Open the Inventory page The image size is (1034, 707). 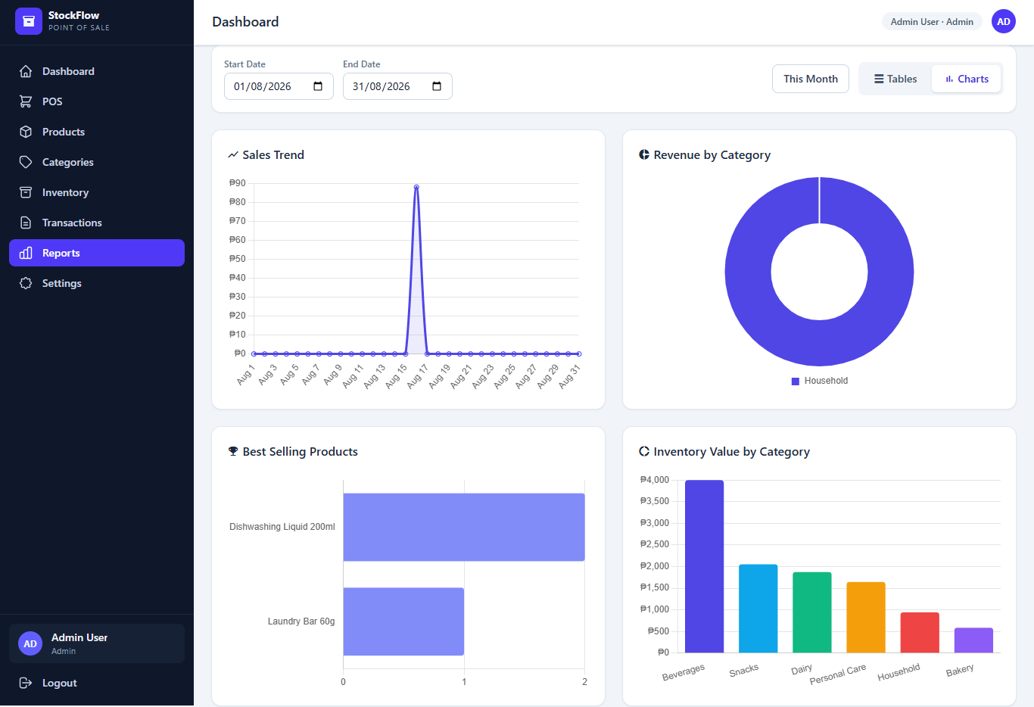[97, 192]
